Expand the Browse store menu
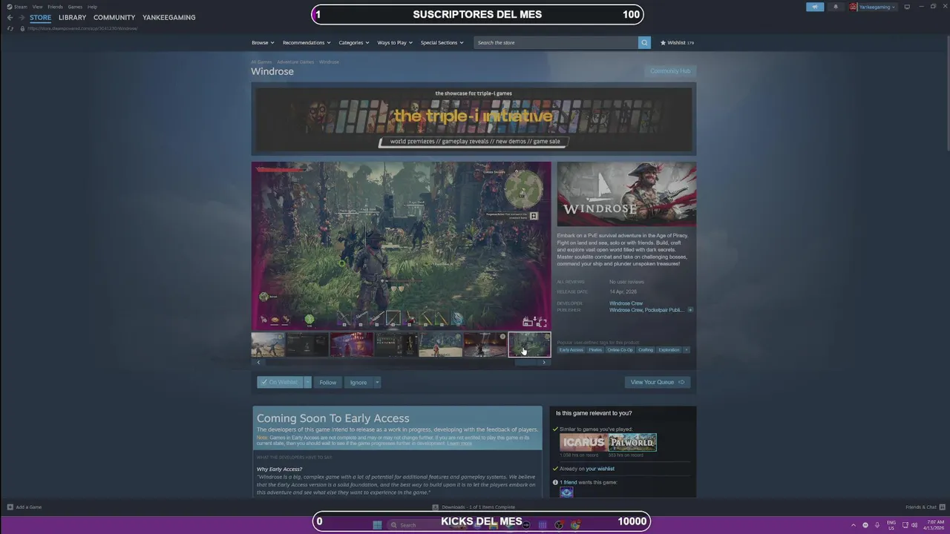This screenshot has width=950, height=534. 263,42
